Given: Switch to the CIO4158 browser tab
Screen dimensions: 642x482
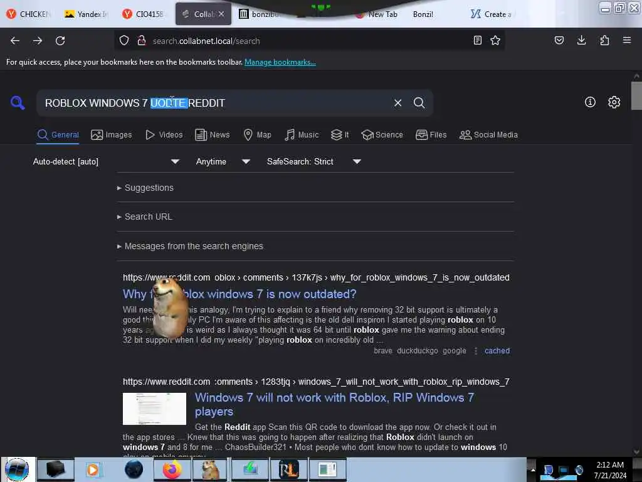Looking at the screenshot, I should click(144, 14).
